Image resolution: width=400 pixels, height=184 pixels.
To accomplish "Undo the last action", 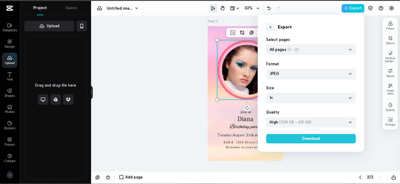I will click(x=269, y=8).
